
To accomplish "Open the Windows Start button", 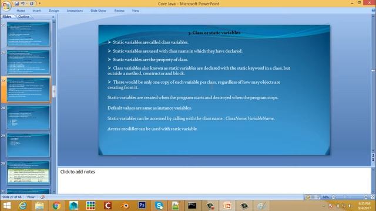I will point(6,206).
